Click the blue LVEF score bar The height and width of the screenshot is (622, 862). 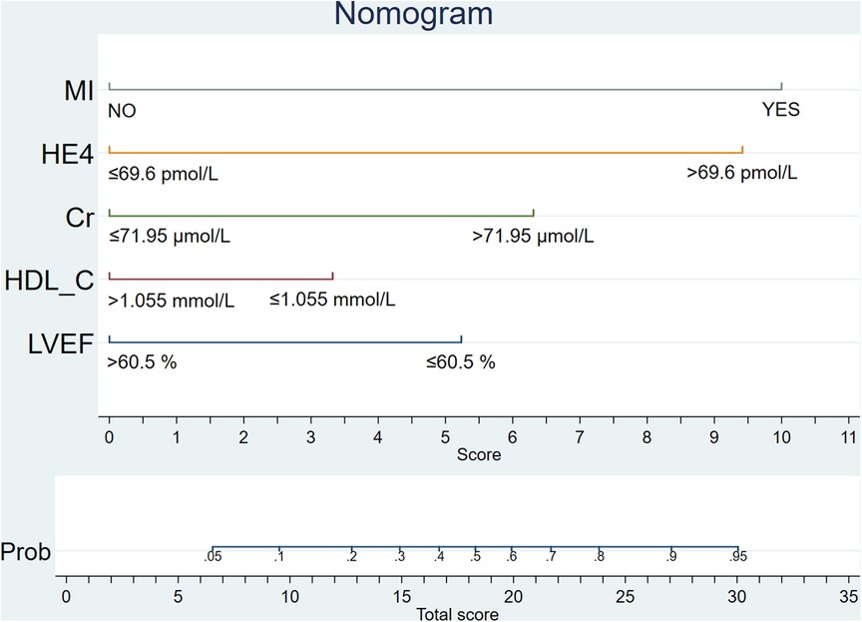(285, 341)
